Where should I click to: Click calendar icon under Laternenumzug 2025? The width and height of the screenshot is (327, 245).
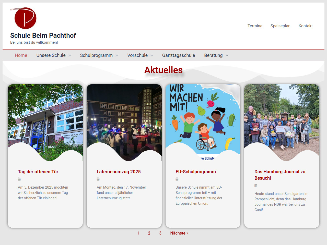coord(98,179)
